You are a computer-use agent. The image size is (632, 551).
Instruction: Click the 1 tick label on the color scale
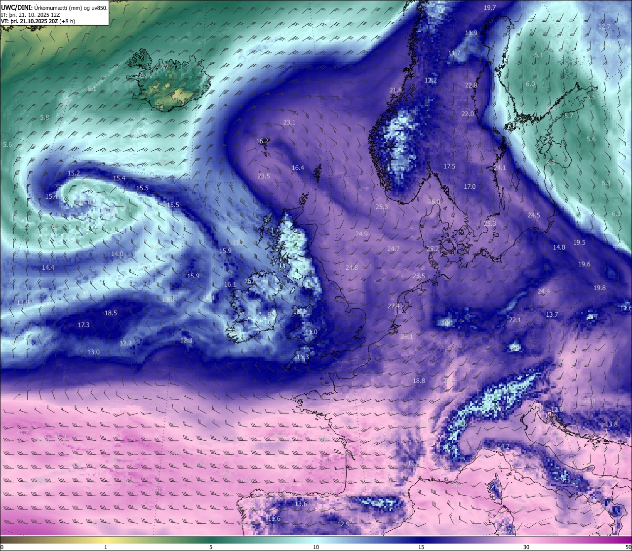tap(106, 547)
